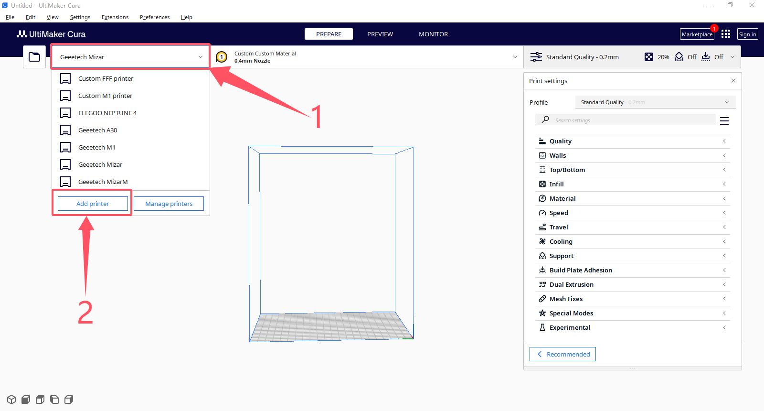Image resolution: width=764 pixels, height=411 pixels.
Task: Select the PREPARE stage tab
Action: click(329, 34)
